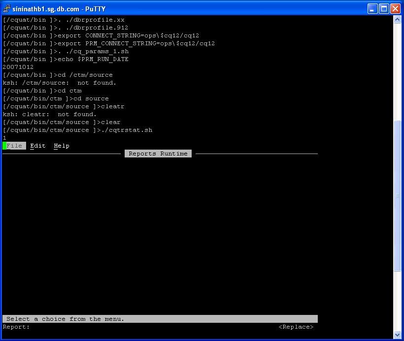Close the PuTTY session window

(x=396, y=8)
